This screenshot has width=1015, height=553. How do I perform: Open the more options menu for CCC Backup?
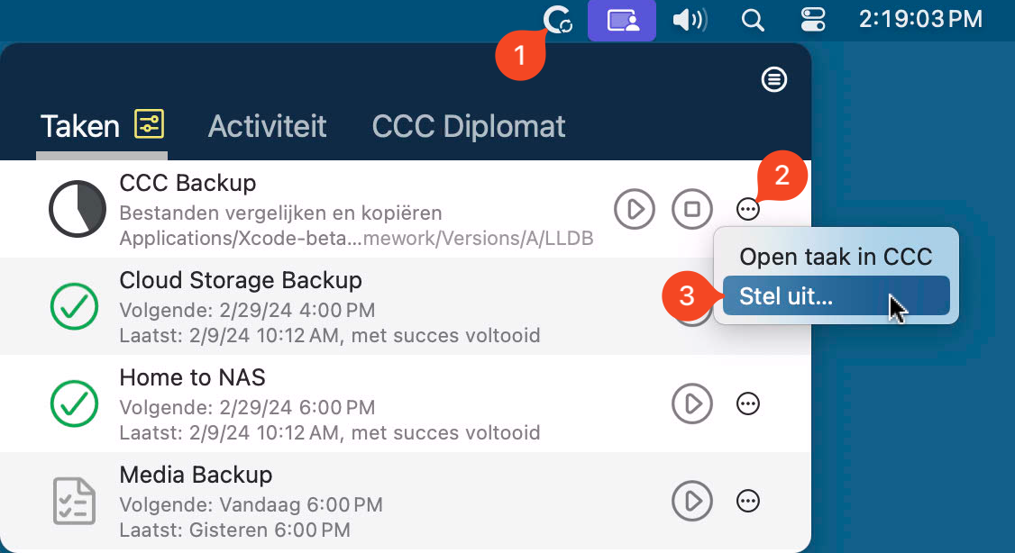(747, 209)
